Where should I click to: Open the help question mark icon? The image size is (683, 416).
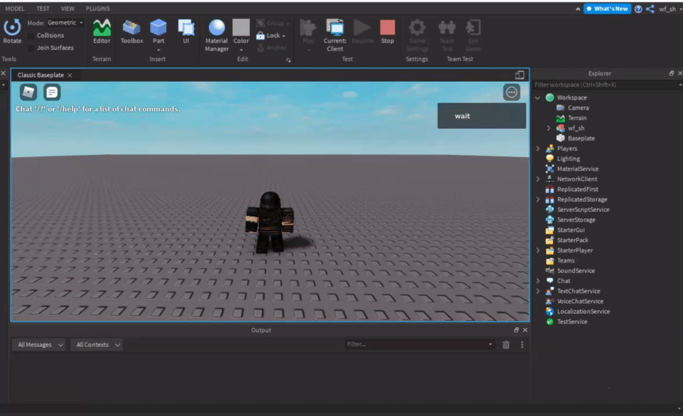[x=638, y=9]
